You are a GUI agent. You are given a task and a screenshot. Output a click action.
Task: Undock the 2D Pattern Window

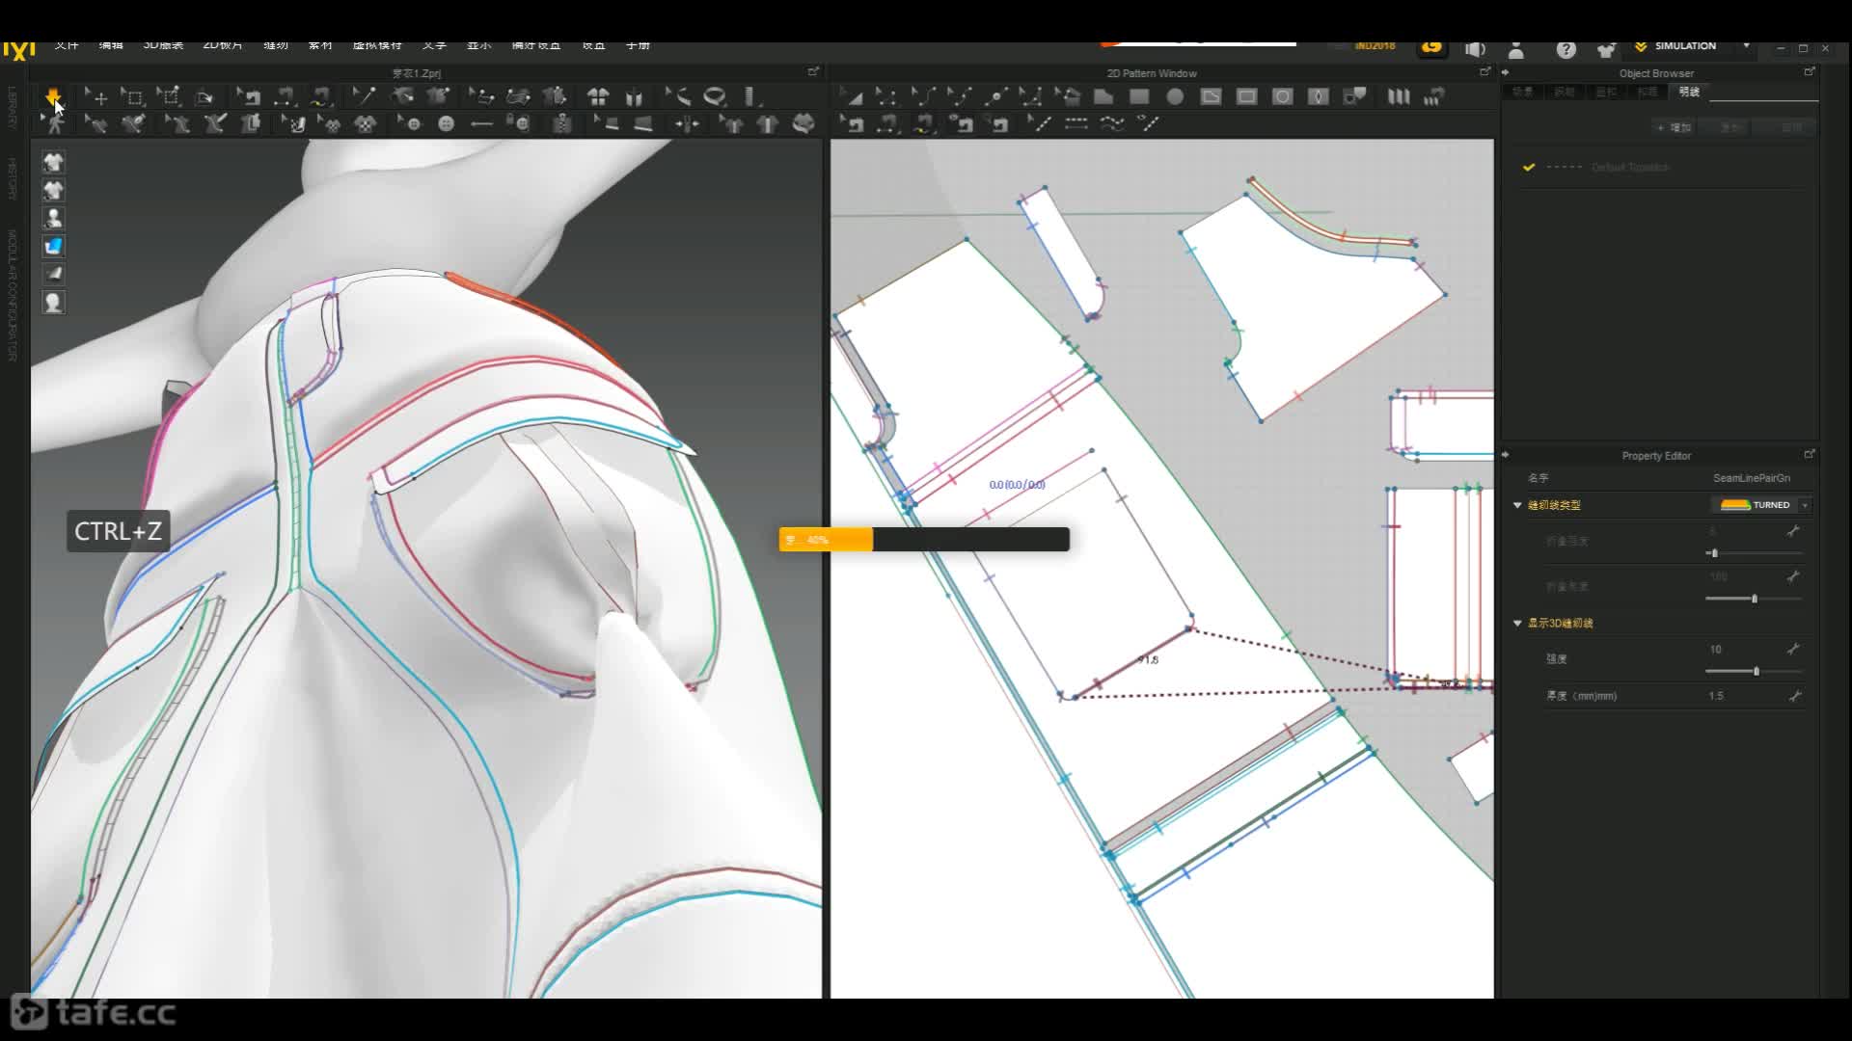[x=1484, y=71]
